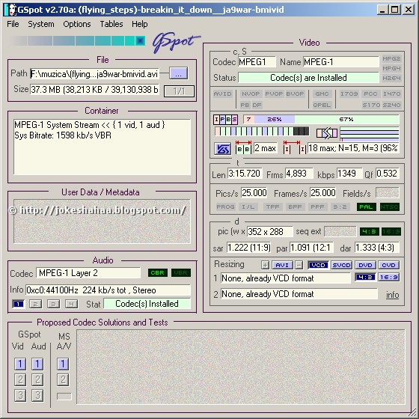
Task: Open the Tables menu
Action: [x=111, y=24]
